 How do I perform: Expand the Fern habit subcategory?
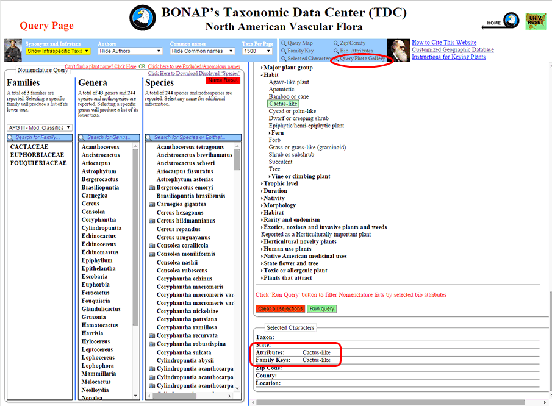(x=278, y=133)
